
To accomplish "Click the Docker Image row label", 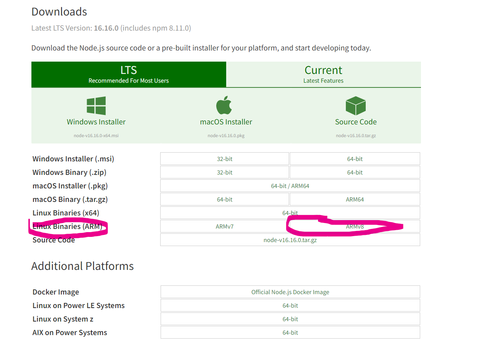I will coord(56,292).
